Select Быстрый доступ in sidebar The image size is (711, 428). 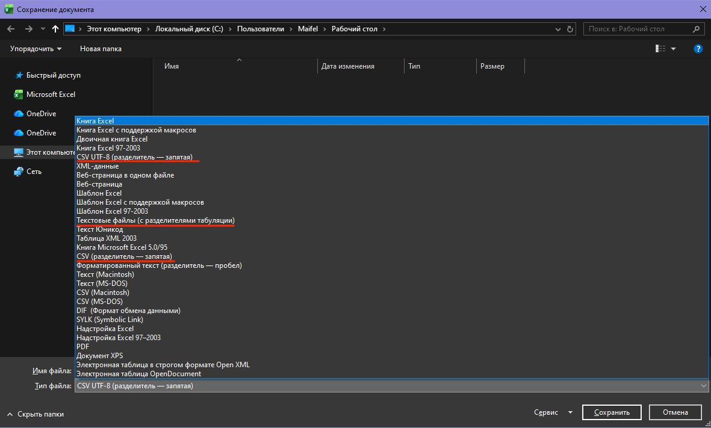(x=54, y=75)
